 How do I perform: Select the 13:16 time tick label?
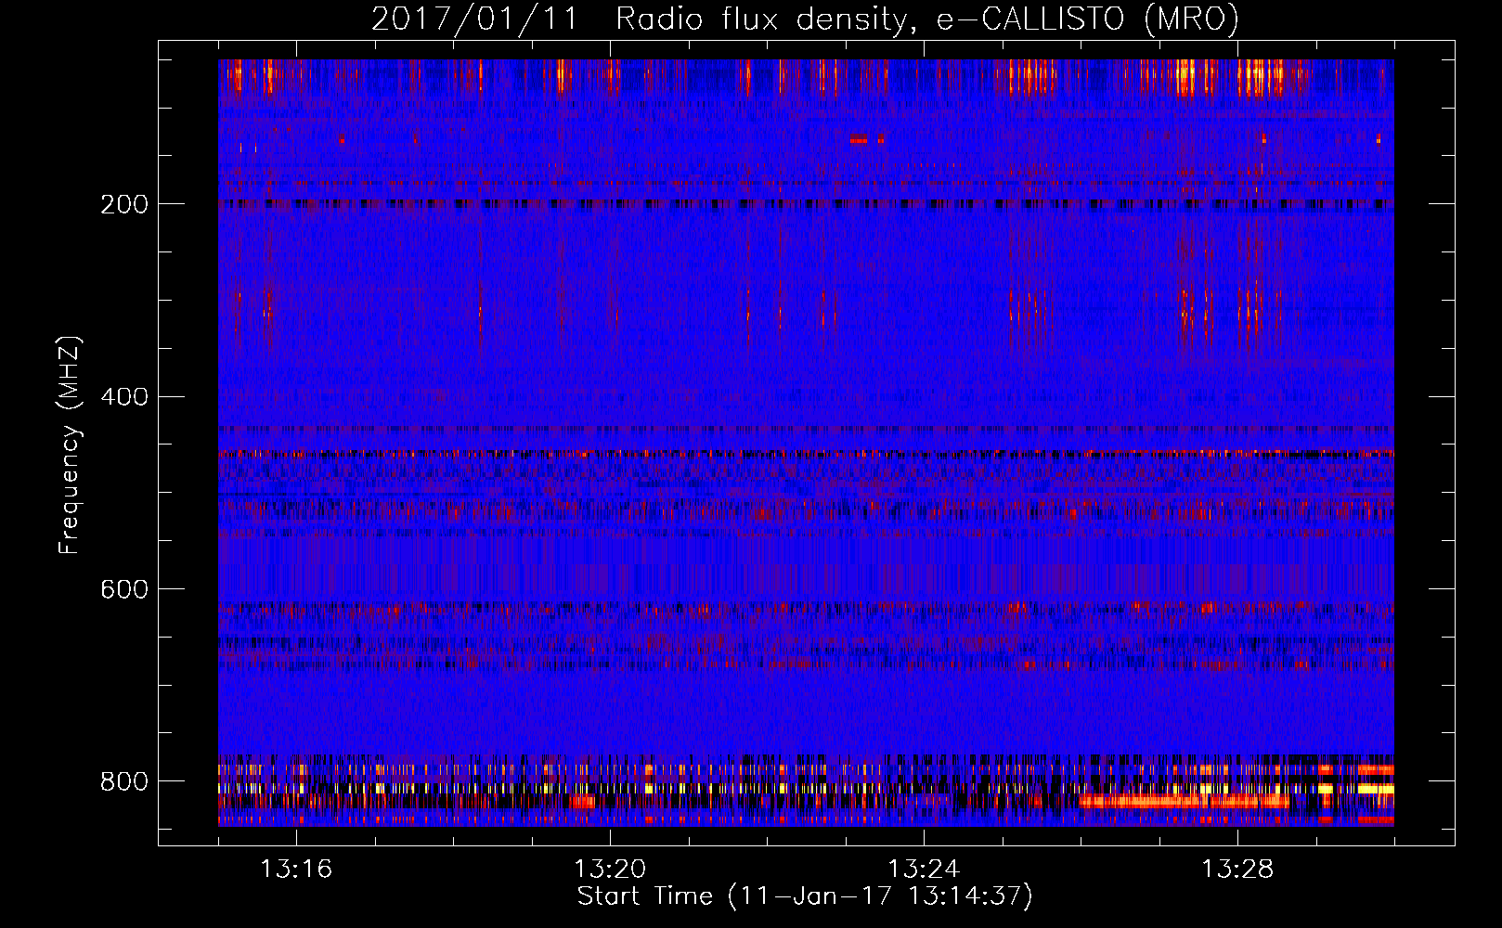[x=296, y=869]
